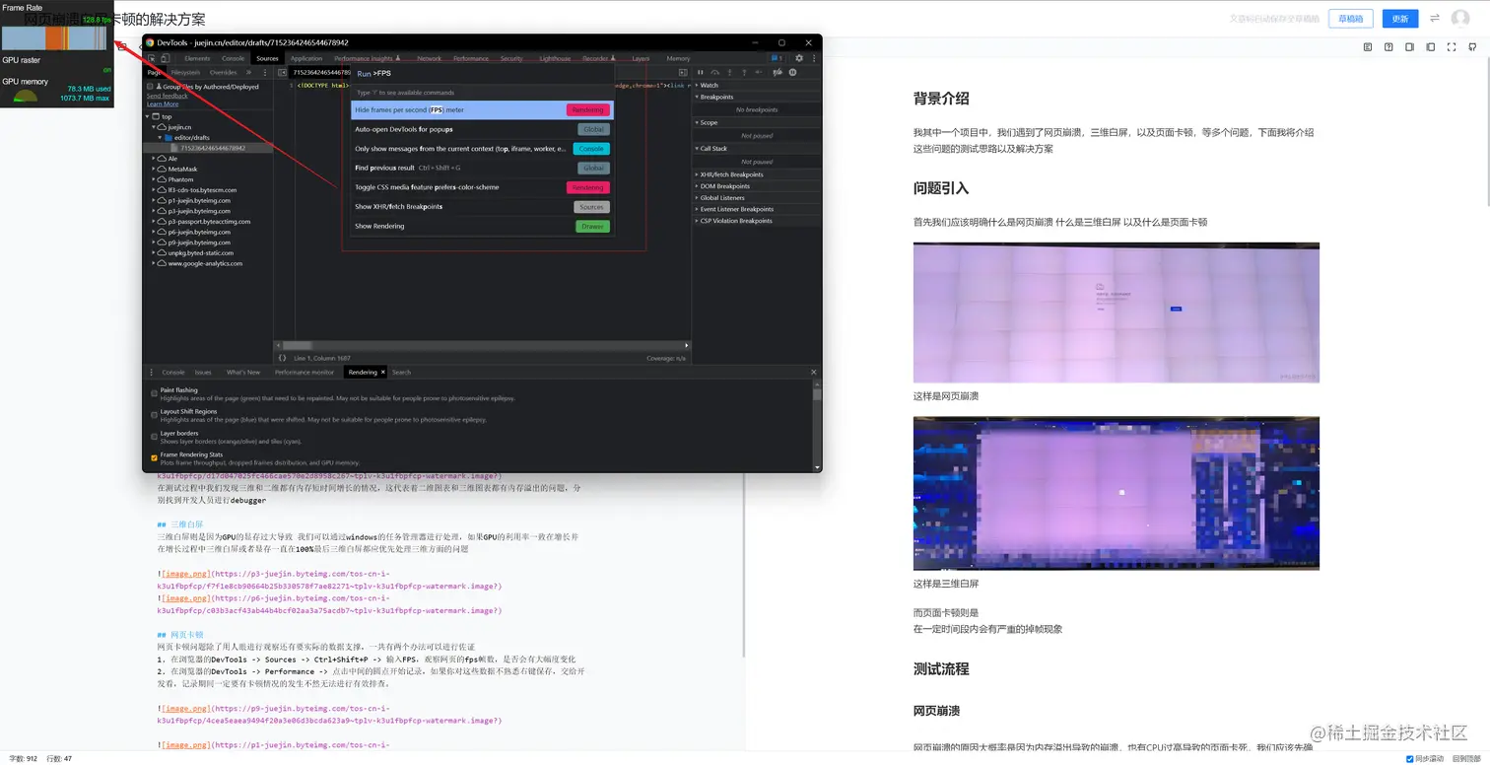Click 回到顶部 in status bar
Viewport: 1490px width, 765px height.
point(1466,758)
